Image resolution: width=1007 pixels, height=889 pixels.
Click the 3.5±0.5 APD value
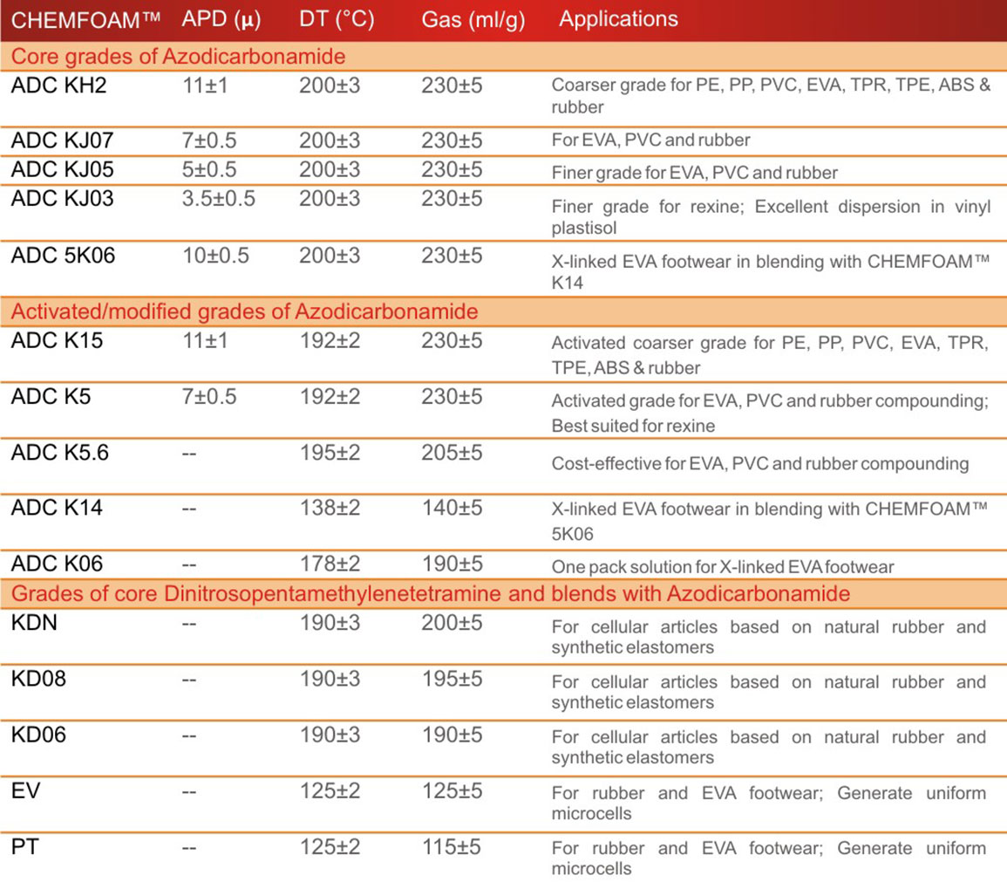point(218,199)
